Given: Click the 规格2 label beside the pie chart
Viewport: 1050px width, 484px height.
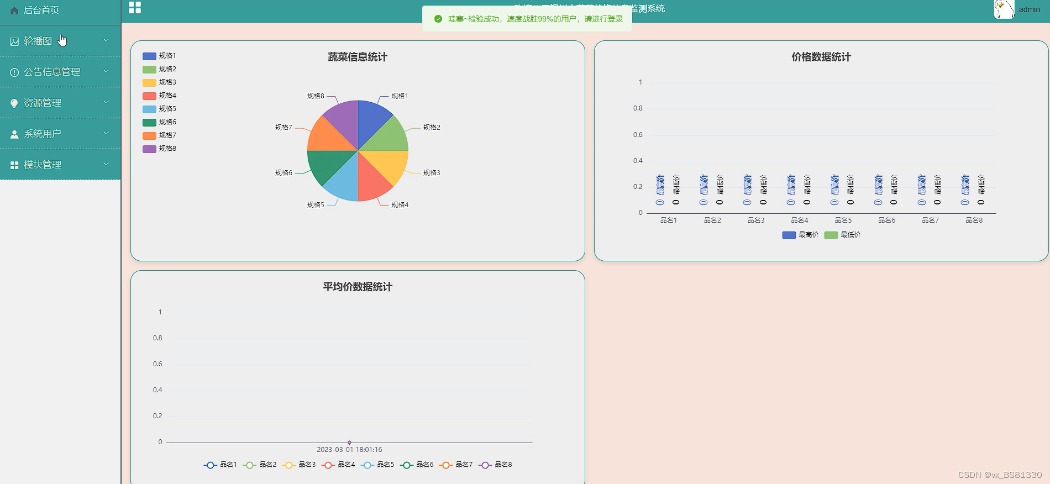Looking at the screenshot, I should [432, 128].
